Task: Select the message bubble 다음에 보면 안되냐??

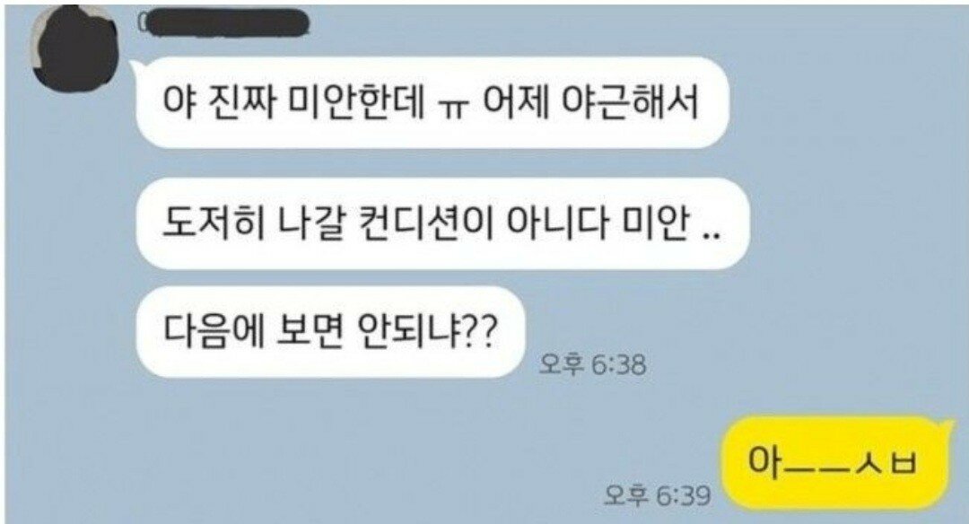Action: 330,332
